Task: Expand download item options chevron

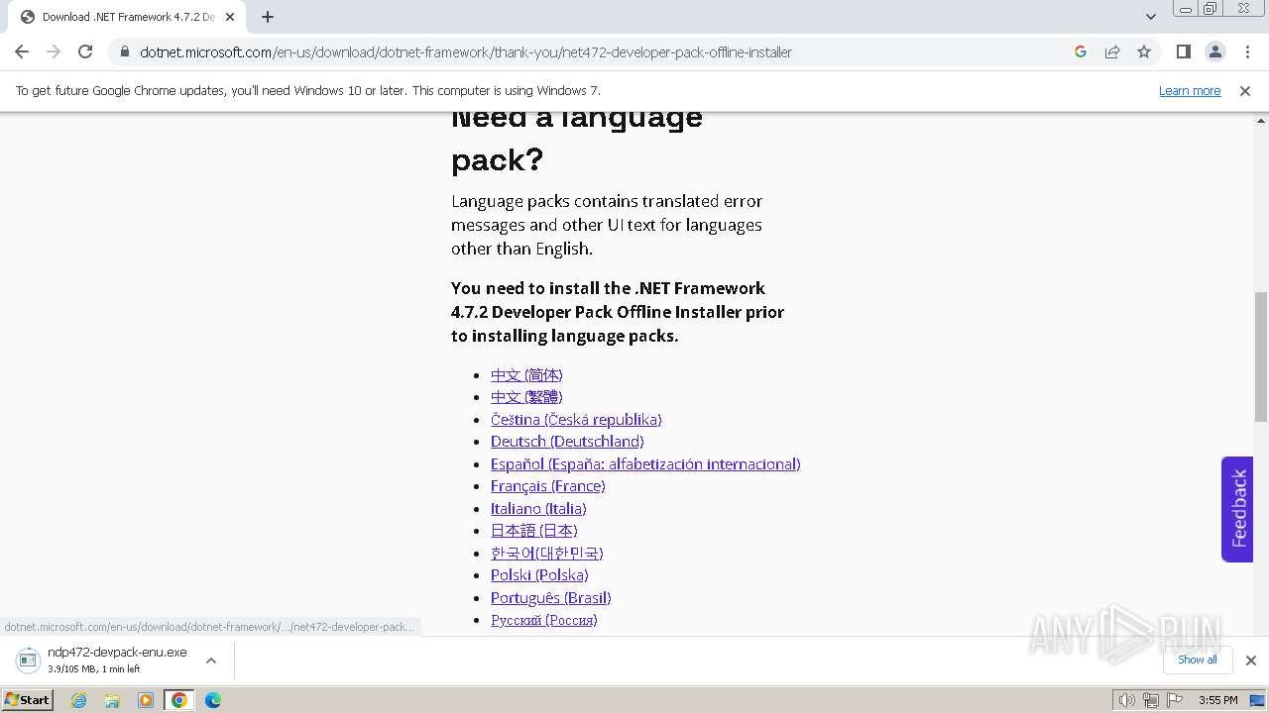Action: click(x=210, y=661)
